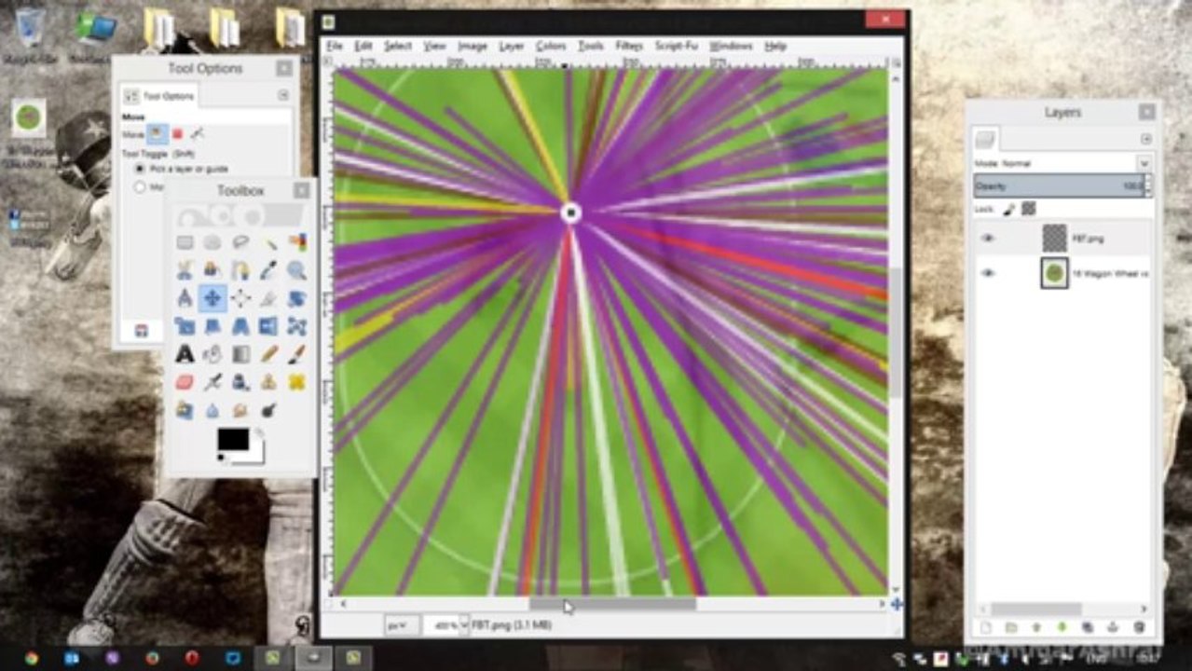Select the Cage Transform tool

pos(296,326)
